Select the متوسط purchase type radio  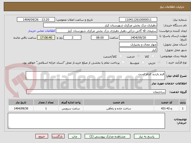coord(143,62)
